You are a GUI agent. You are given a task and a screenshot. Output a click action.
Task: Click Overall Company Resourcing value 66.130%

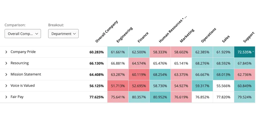click(x=96, y=63)
